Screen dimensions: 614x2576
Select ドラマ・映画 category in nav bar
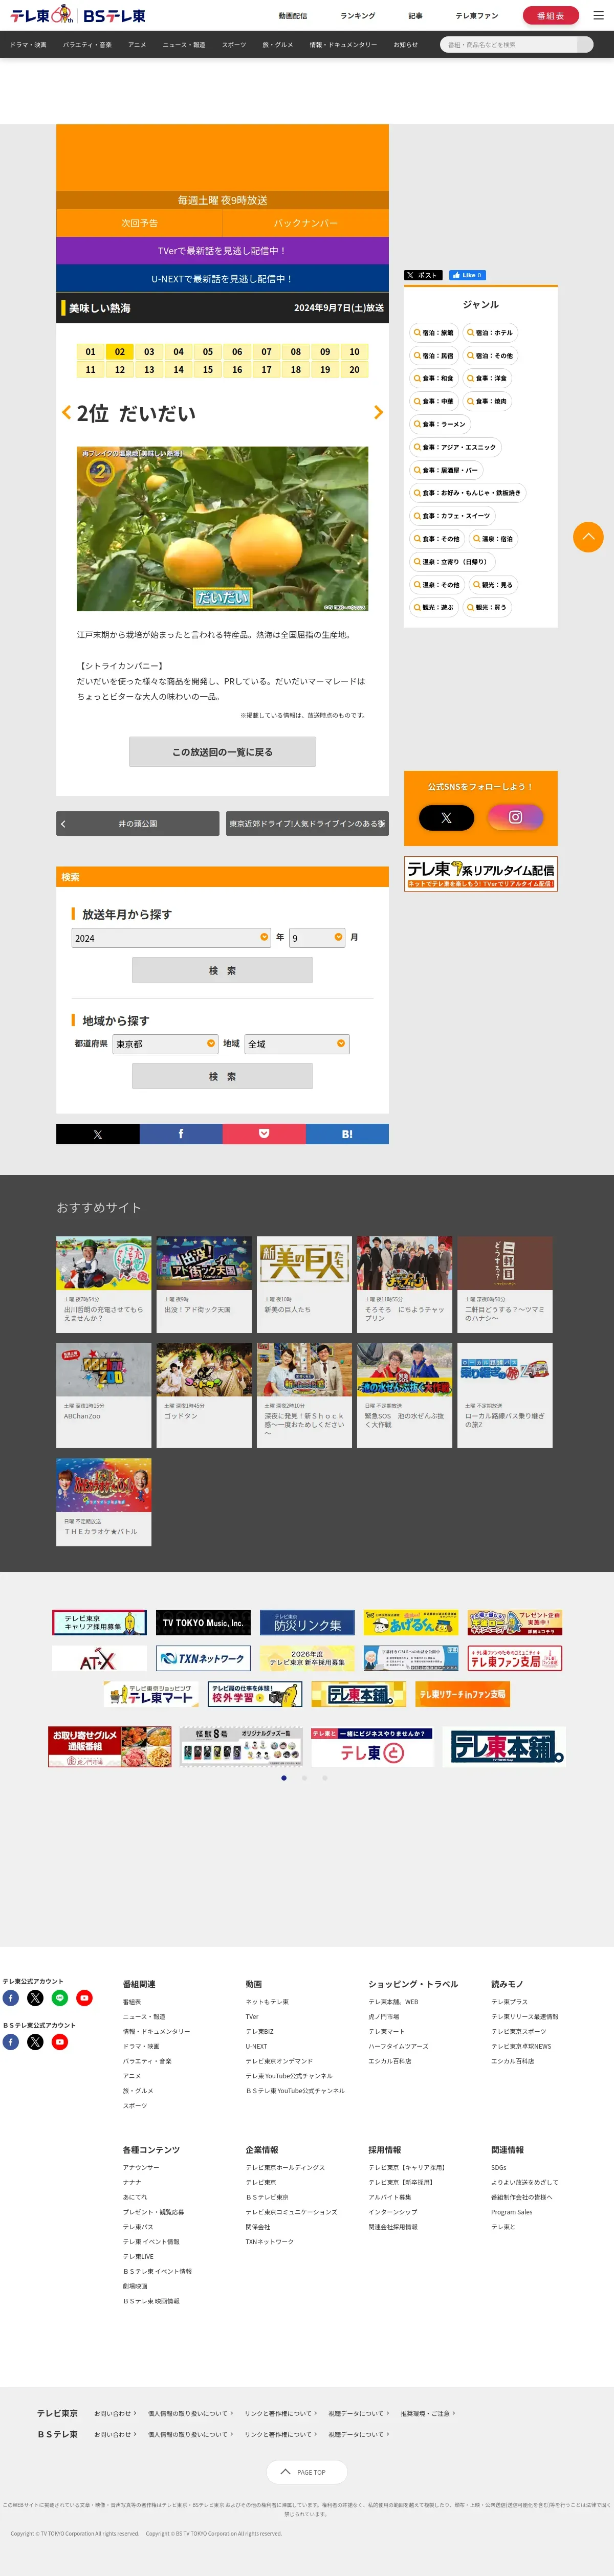pos(28,45)
